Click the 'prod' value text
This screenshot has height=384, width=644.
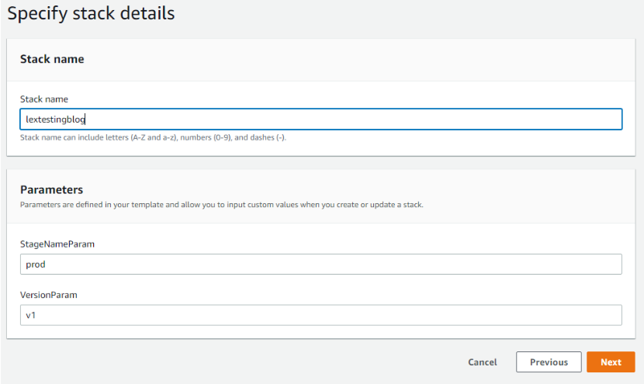pos(36,265)
